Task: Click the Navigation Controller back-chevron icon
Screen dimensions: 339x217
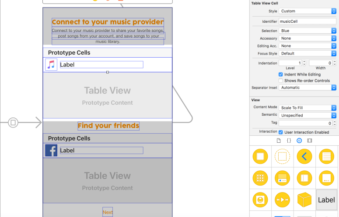Action: click(x=304, y=156)
